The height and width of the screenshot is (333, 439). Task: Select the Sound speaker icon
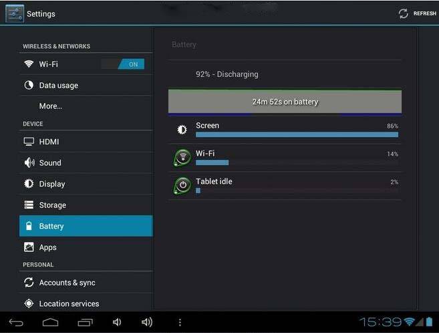pyautogui.click(x=29, y=162)
